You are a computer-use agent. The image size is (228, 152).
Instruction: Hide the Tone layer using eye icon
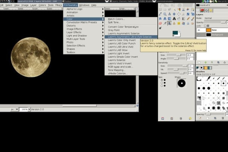tap(199, 30)
